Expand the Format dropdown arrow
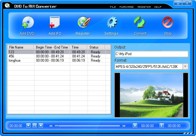This screenshot has height=136, width=196. pyautogui.click(x=185, y=66)
